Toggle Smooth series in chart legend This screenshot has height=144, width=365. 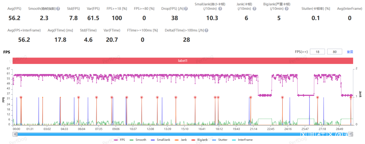click(x=138, y=140)
